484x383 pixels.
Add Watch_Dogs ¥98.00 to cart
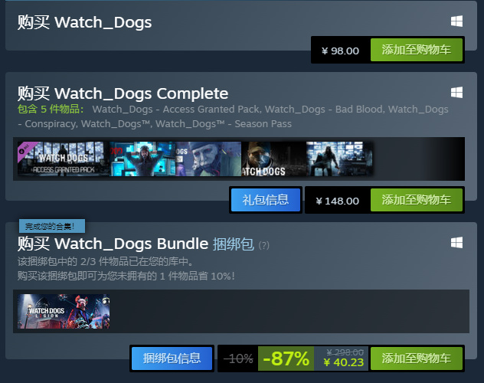click(x=417, y=50)
